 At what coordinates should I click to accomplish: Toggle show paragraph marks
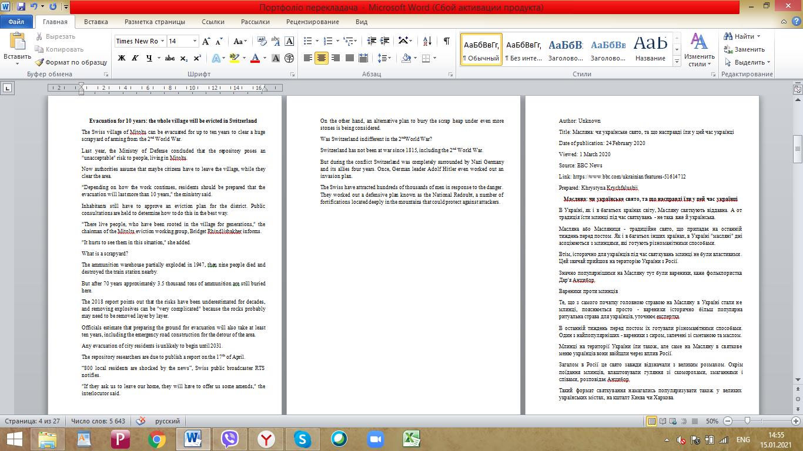(x=447, y=41)
